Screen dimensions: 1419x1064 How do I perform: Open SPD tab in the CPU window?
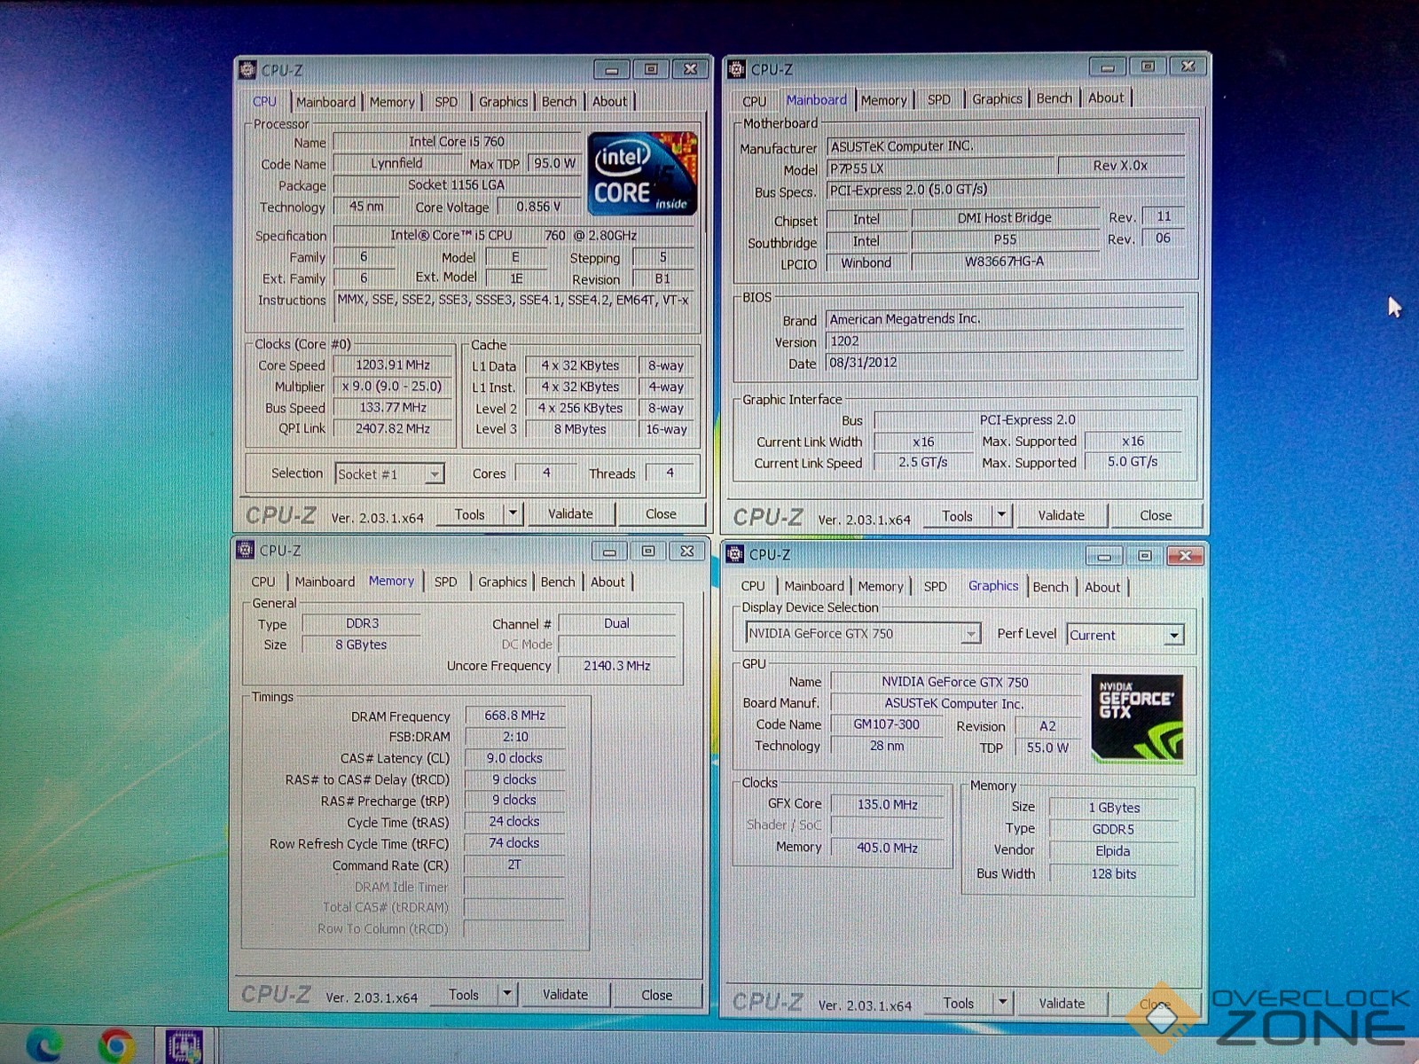coord(446,102)
